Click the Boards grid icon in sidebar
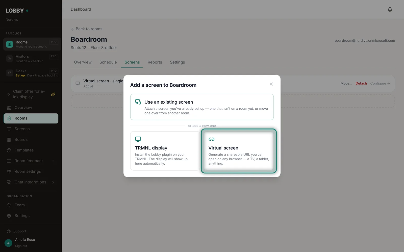Screen dimensions: 404x252 click(x=9, y=140)
